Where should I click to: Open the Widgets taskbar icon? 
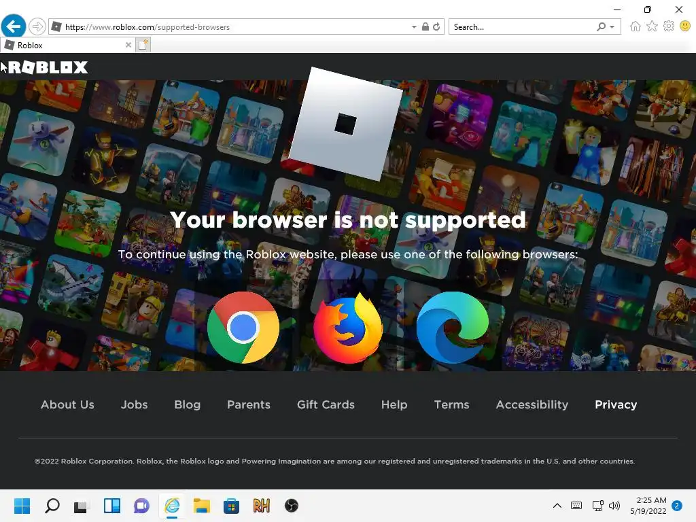(112, 506)
